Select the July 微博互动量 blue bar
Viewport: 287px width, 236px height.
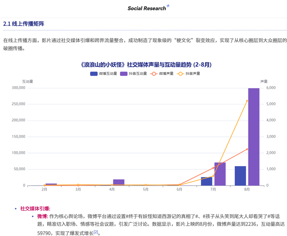tap(206, 181)
